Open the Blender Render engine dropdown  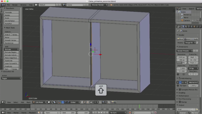(99, 5)
